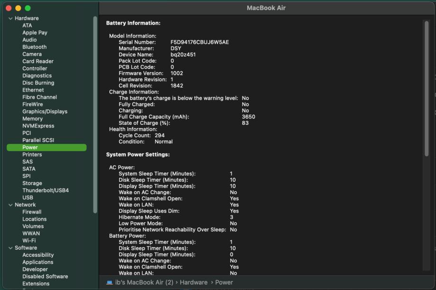Viewport: 436px width, 290px height.
Task: Select Firewall under Network
Action: pos(32,212)
